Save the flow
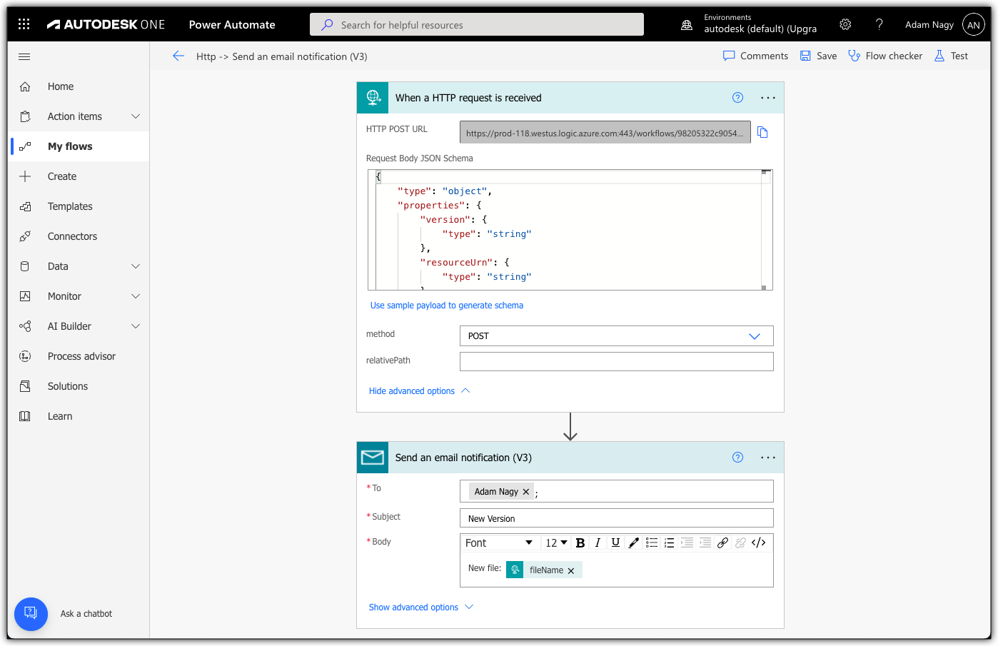998x646 pixels. point(818,56)
